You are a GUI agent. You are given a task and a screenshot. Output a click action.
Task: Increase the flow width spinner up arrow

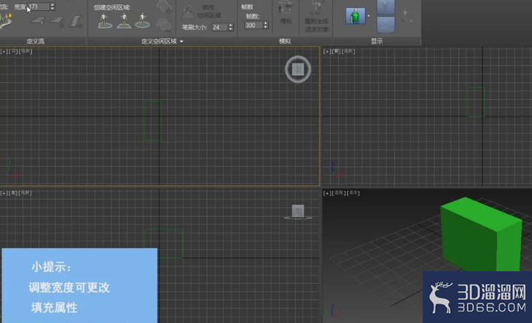[x=52, y=4]
